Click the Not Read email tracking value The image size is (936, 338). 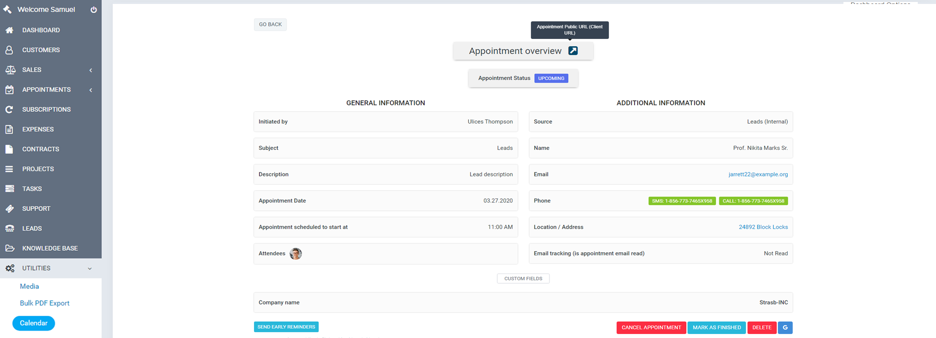coord(775,254)
